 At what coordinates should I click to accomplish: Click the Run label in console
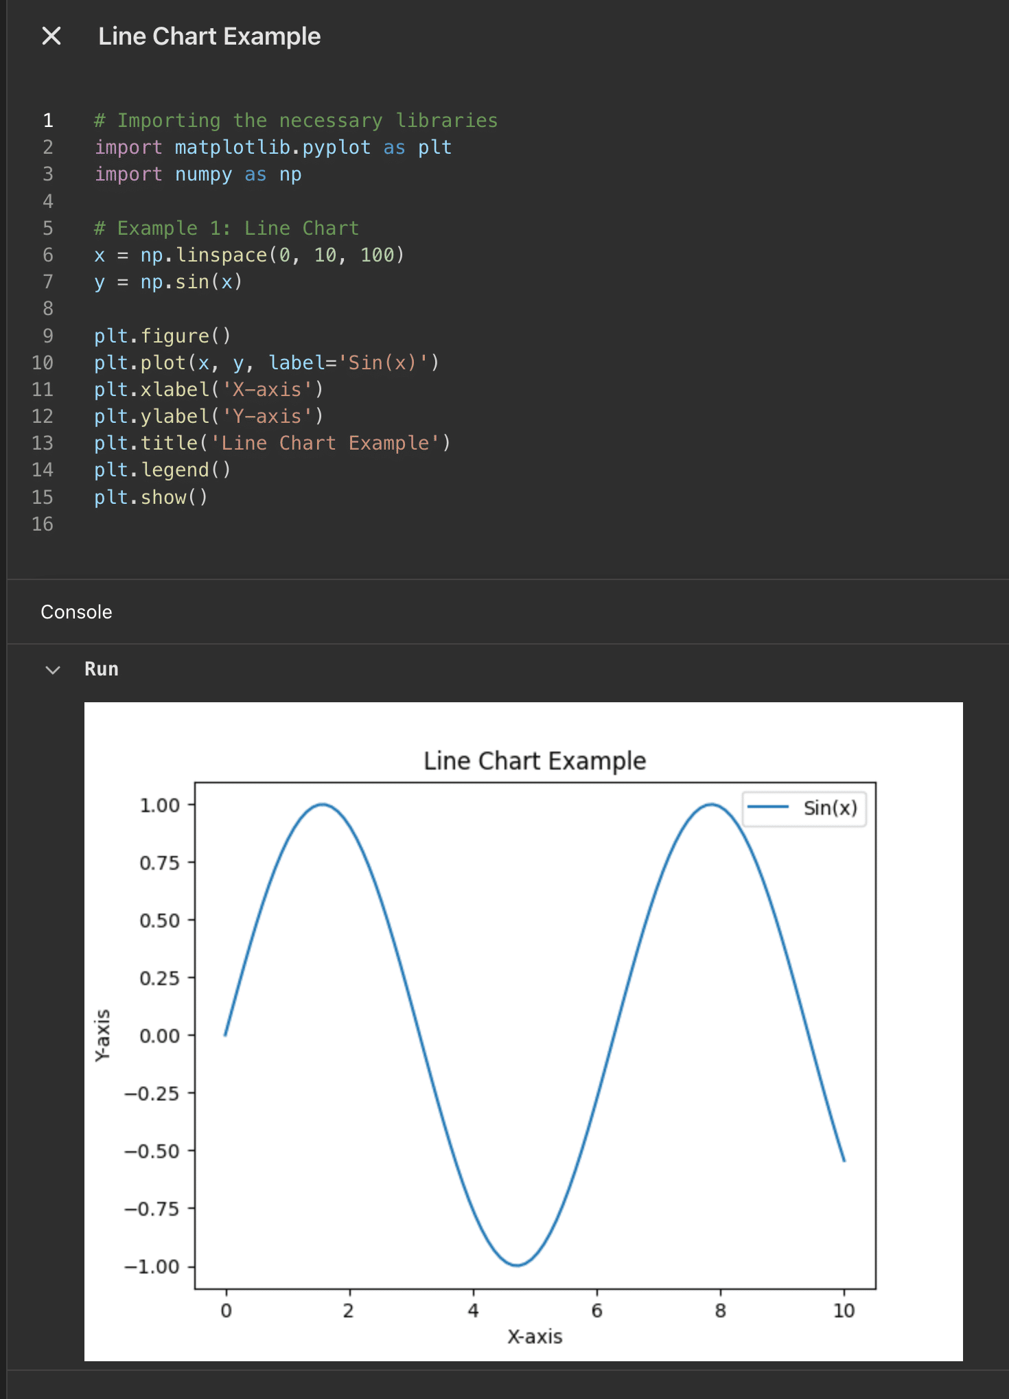point(102,669)
